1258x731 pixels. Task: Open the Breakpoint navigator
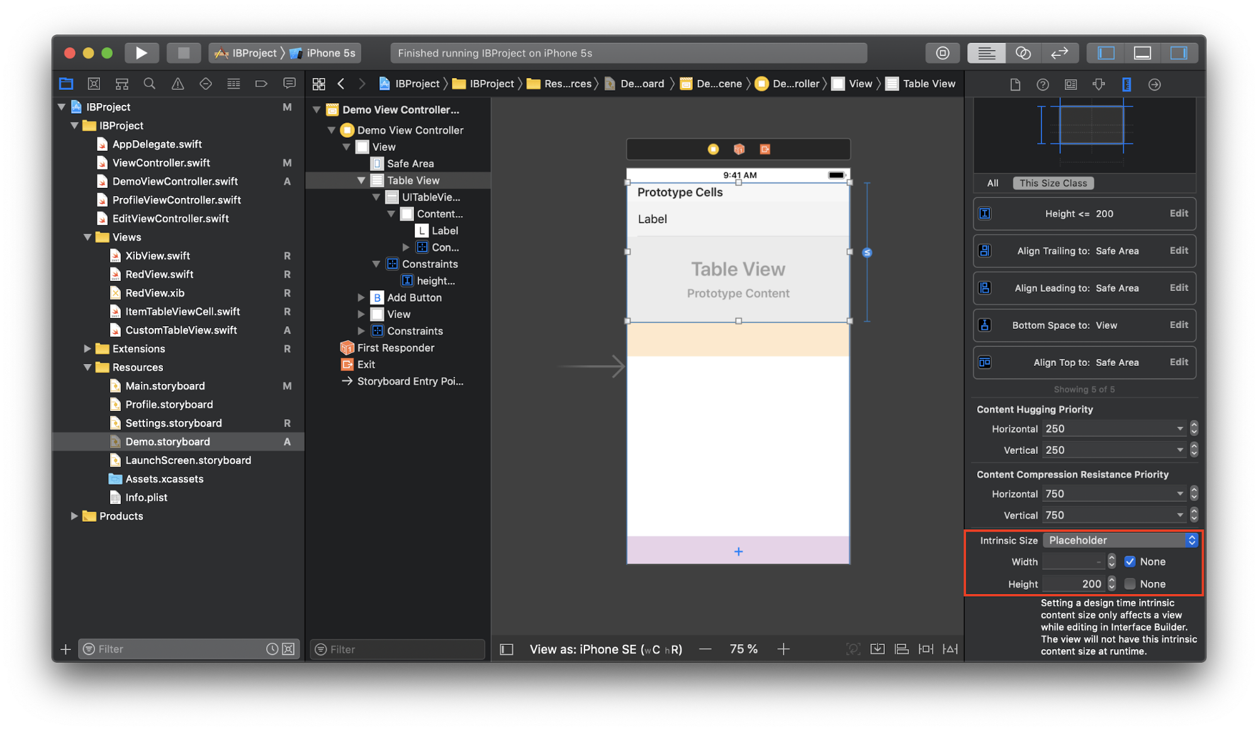[x=261, y=84]
